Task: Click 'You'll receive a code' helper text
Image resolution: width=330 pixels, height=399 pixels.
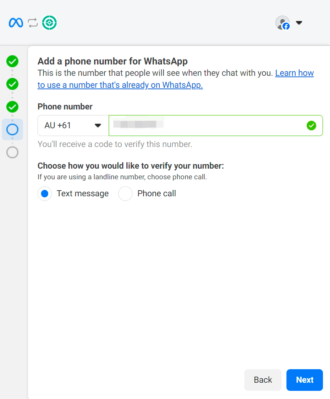Action: click(x=115, y=144)
